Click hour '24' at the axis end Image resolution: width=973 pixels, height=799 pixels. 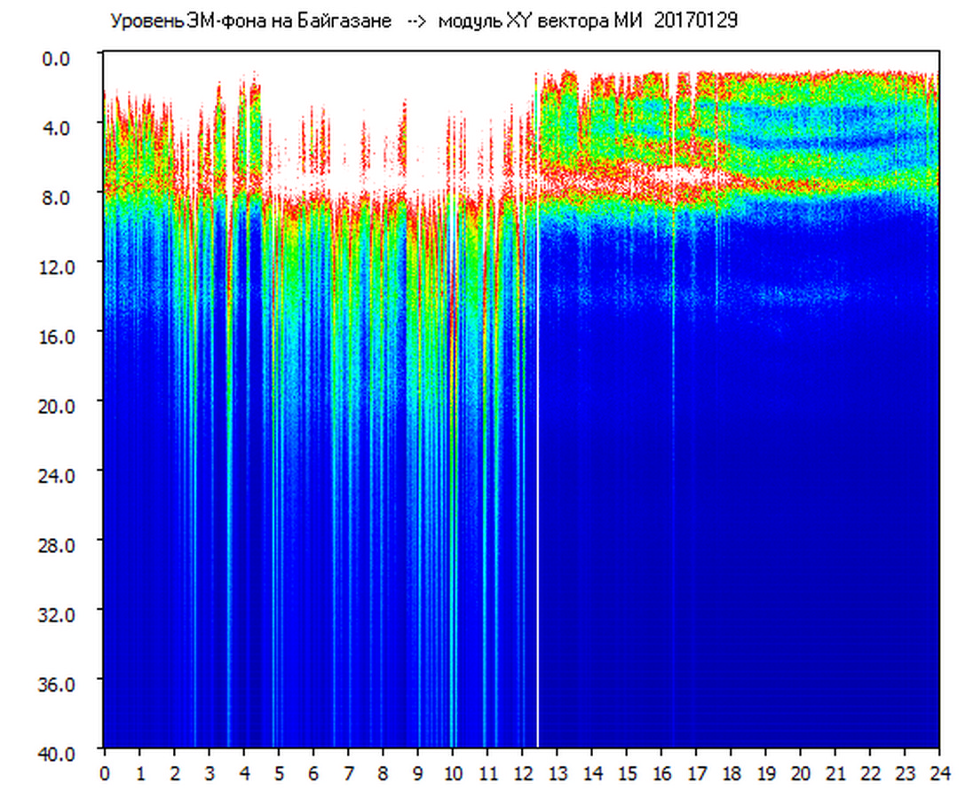point(939,773)
